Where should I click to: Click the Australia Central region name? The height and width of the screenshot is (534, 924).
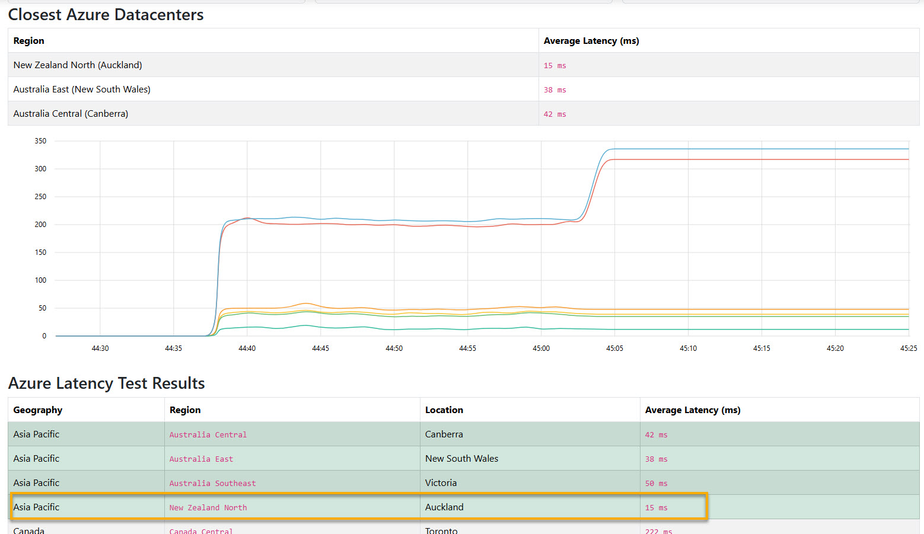coord(208,435)
